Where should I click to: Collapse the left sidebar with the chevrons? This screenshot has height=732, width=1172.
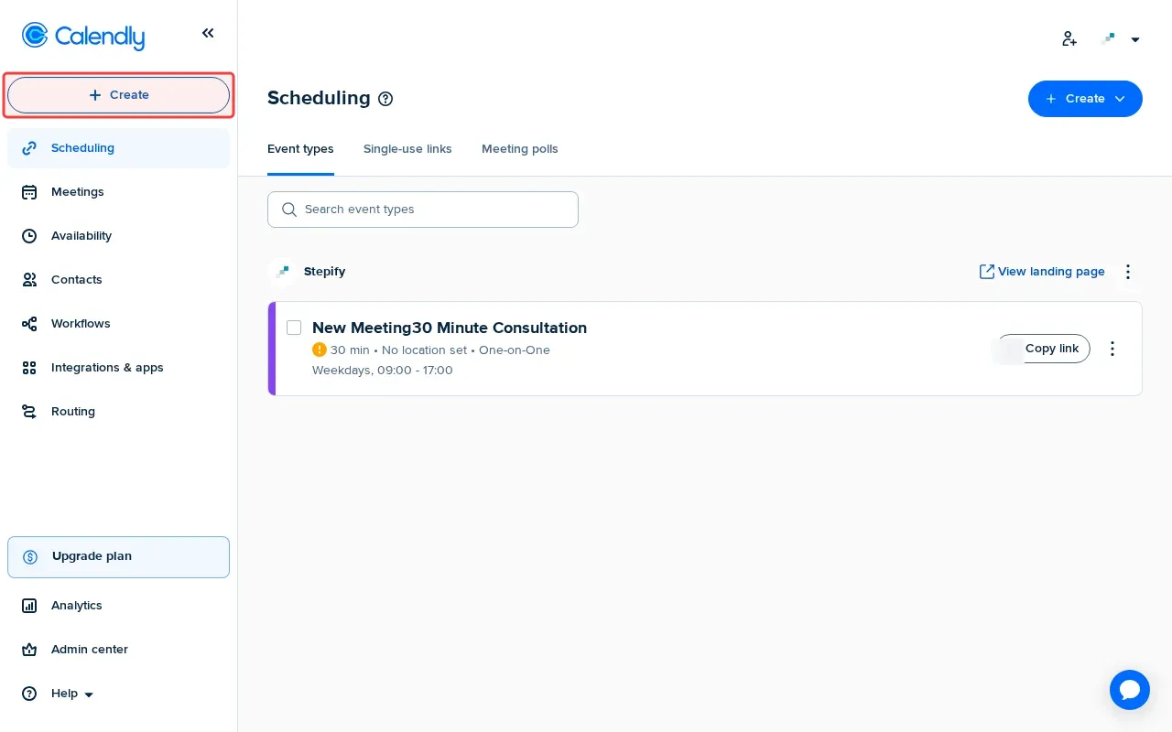(208, 33)
